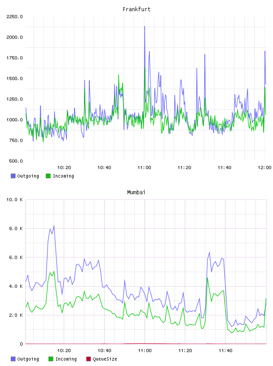Click the 2000.0 y-axis label in Frankfurt chart
The image size is (273, 366).
[14, 37]
